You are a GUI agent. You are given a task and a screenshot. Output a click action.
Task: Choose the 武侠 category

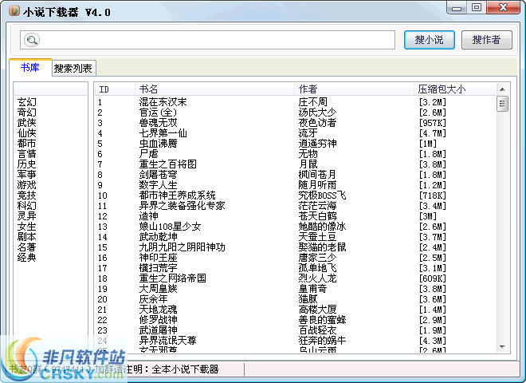click(x=27, y=123)
